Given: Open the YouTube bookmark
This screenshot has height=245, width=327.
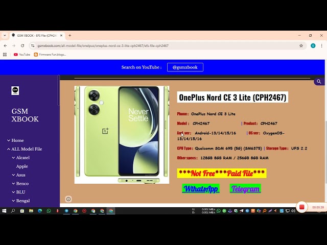Looking at the screenshot, I should click(22, 55).
